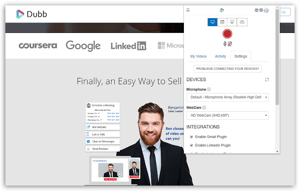Click the phone video thumbnail
This screenshot has width=300, height=191.
click(134, 168)
